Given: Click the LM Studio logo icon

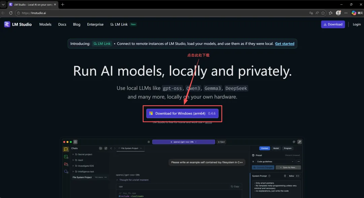Looking at the screenshot, I should [x=7, y=24].
